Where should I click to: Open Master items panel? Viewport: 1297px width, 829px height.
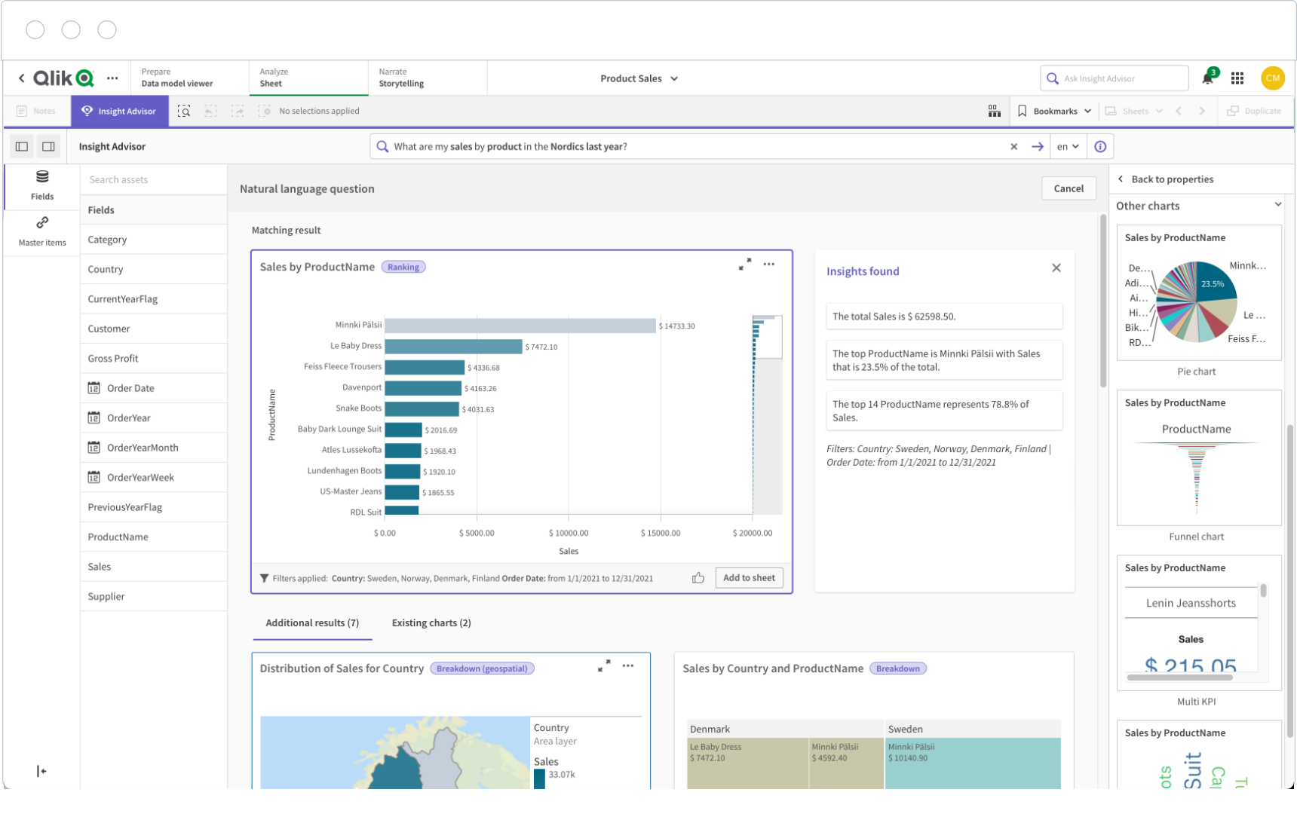pyautogui.click(x=42, y=231)
